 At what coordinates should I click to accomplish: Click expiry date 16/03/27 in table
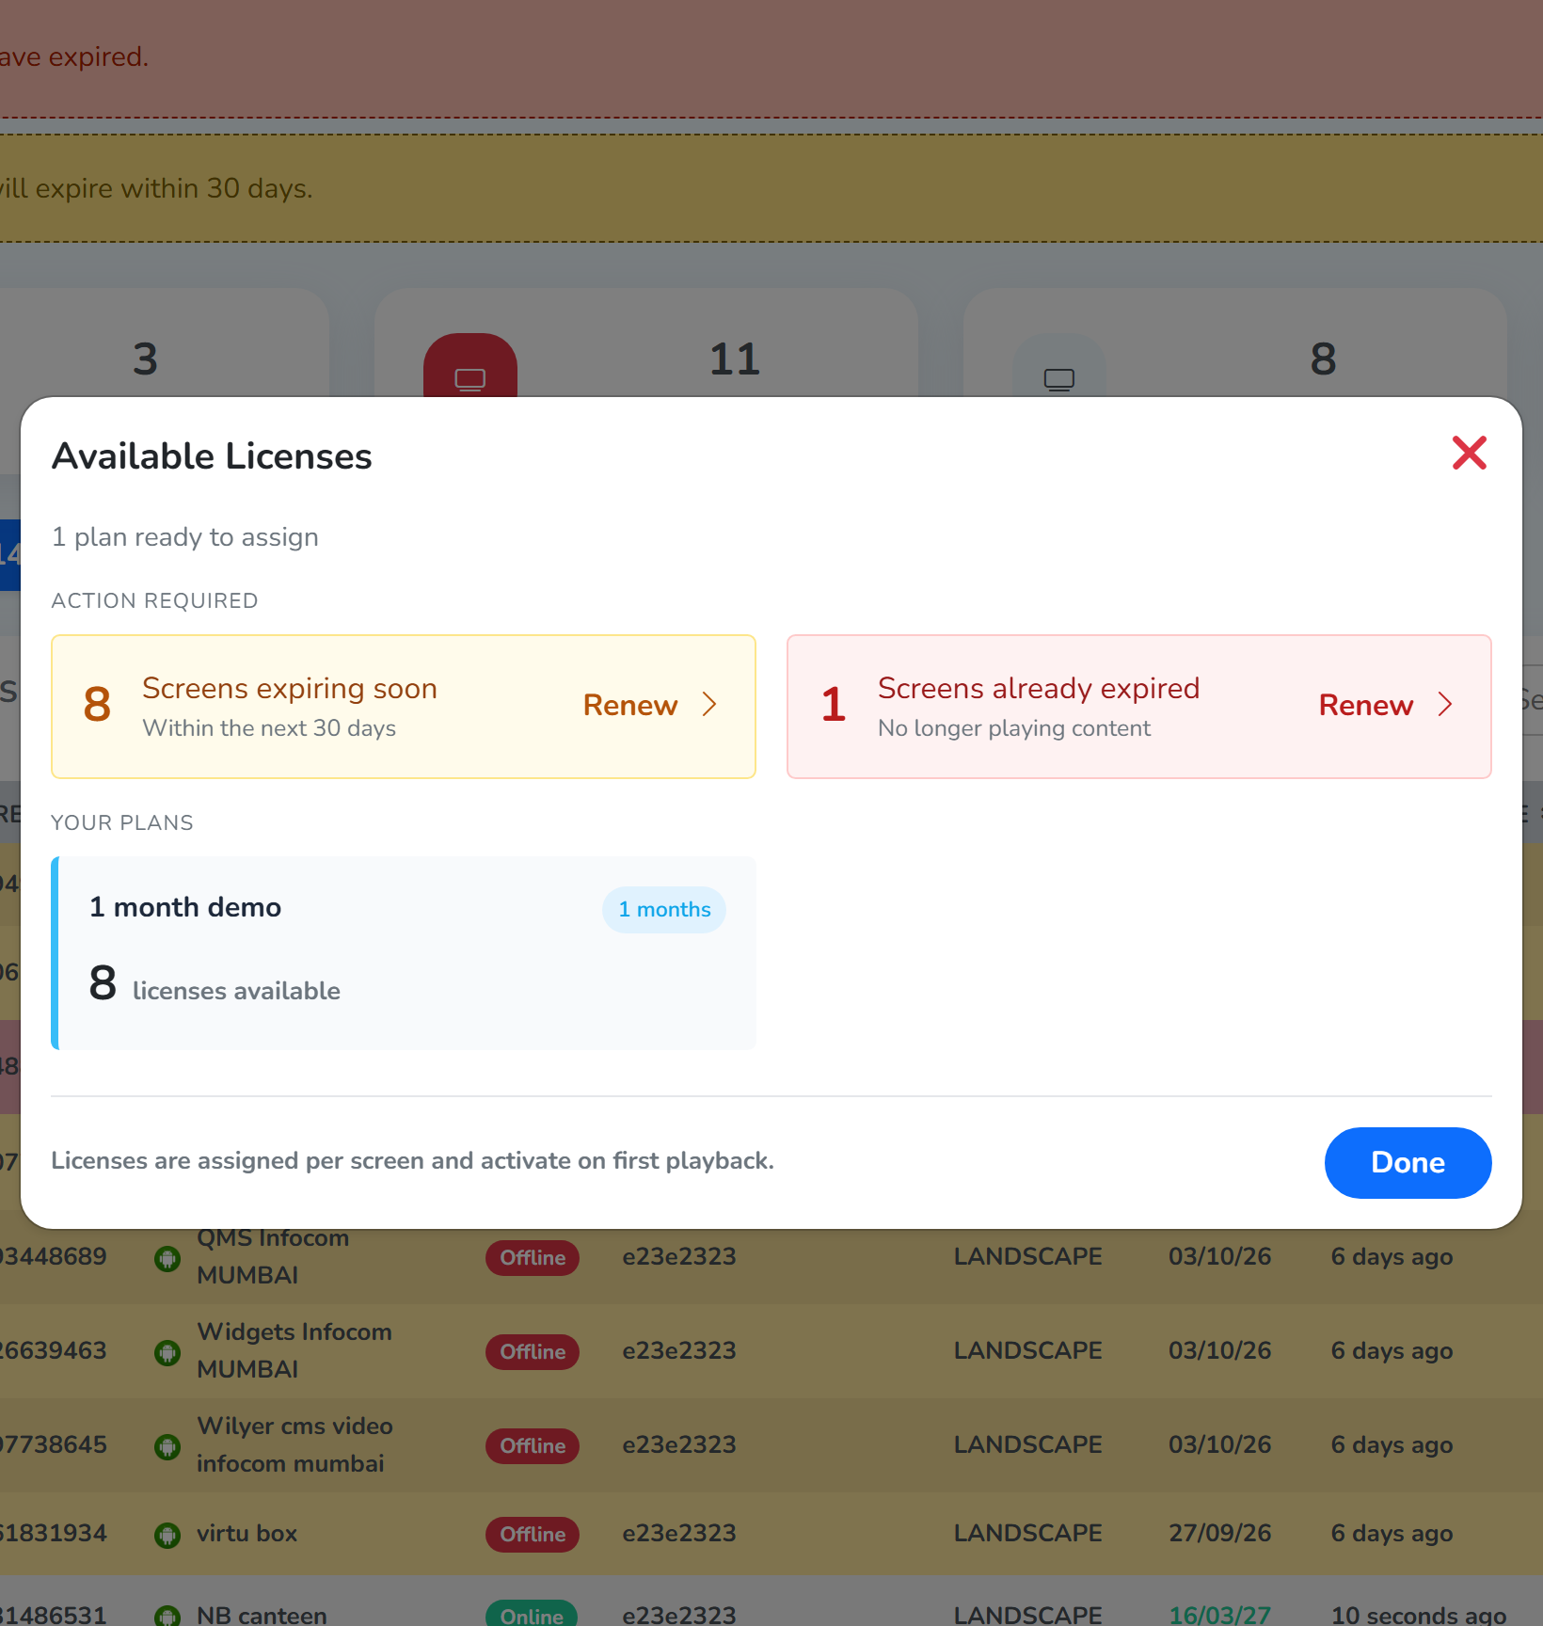pos(1219,1615)
